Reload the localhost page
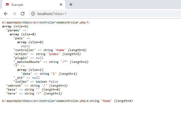The height and width of the screenshot is (114, 181). [23, 14]
